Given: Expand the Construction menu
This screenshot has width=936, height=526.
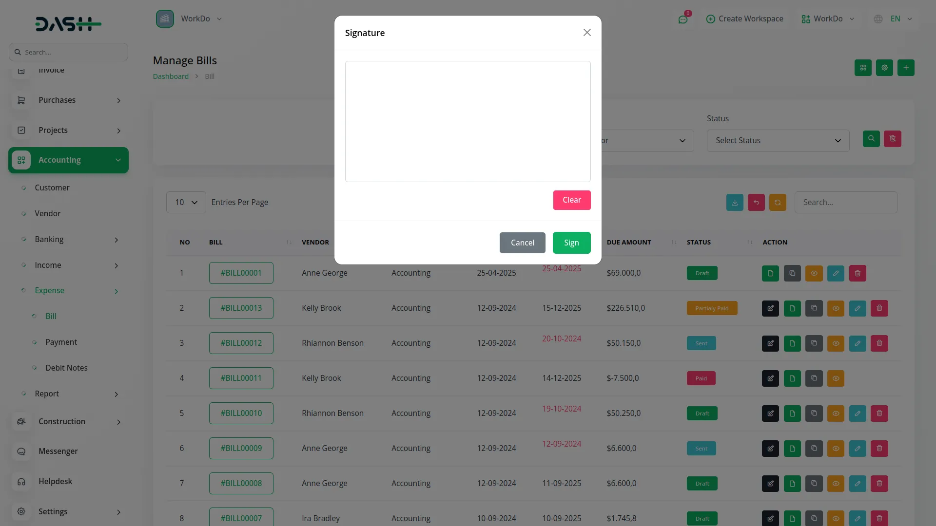Looking at the screenshot, I should [68, 421].
